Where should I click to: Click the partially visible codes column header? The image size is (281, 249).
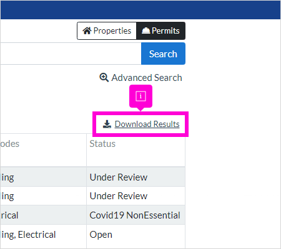pyautogui.click(x=10, y=144)
